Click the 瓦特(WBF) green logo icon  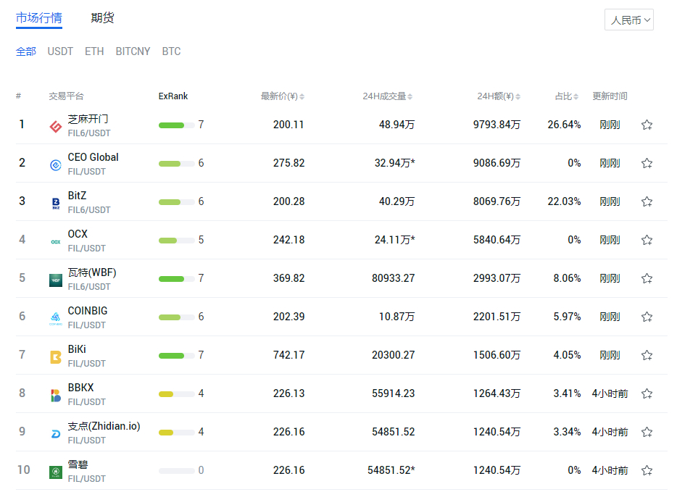[56, 280]
